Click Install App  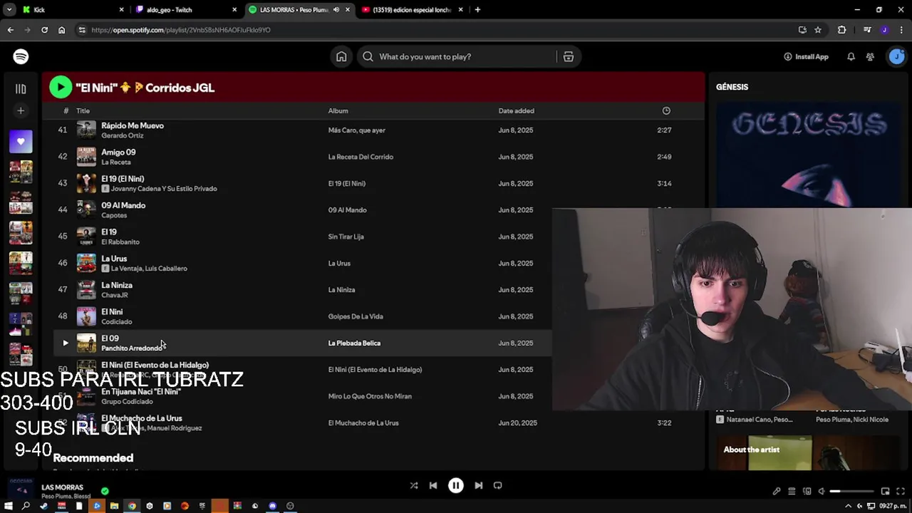(806, 56)
